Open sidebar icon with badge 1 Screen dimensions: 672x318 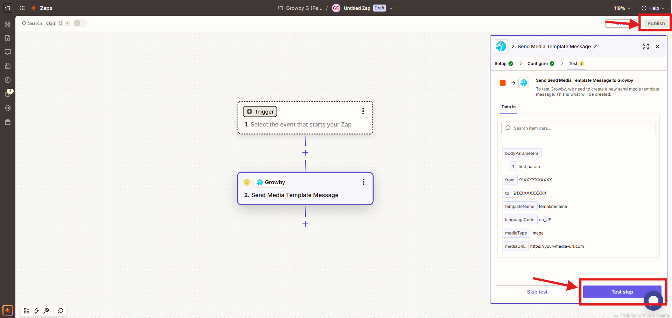(x=8, y=94)
